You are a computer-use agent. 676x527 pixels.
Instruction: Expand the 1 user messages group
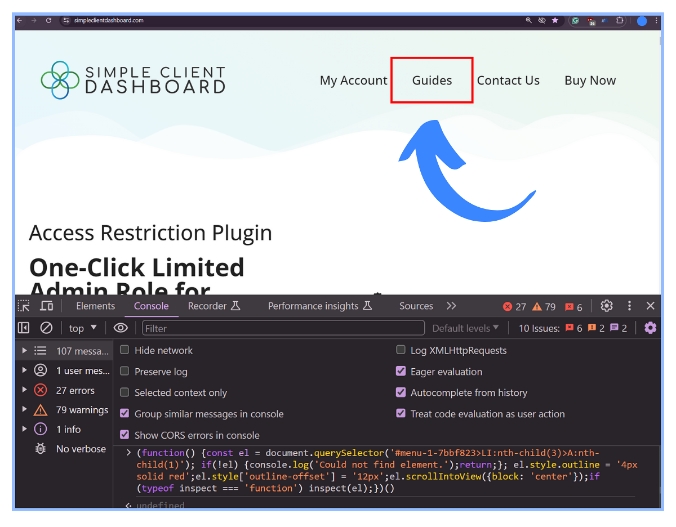click(x=24, y=370)
